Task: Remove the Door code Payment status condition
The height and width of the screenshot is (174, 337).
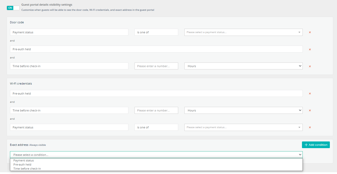Action: [310, 32]
